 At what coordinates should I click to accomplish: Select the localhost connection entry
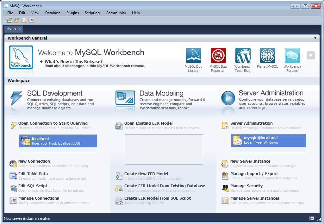click(x=58, y=140)
